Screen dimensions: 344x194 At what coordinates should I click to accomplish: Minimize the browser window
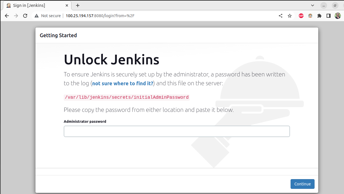[323, 5]
